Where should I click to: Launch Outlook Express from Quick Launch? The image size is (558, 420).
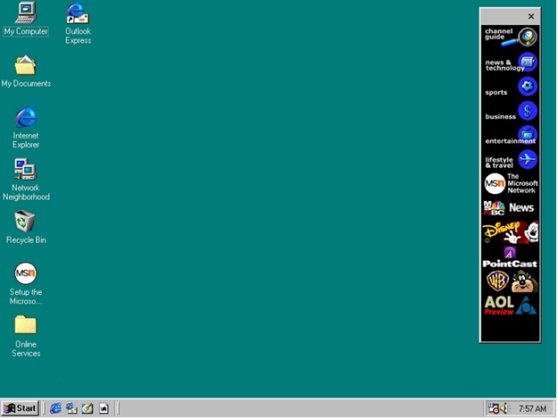point(71,408)
